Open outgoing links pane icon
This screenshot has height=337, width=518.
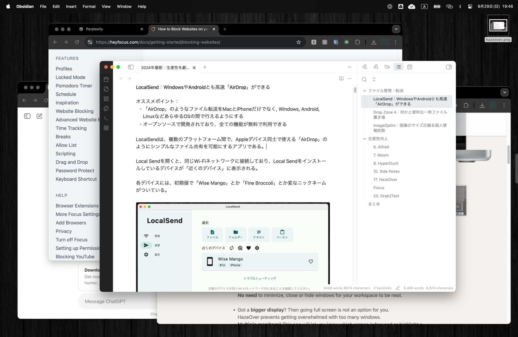coord(376,67)
